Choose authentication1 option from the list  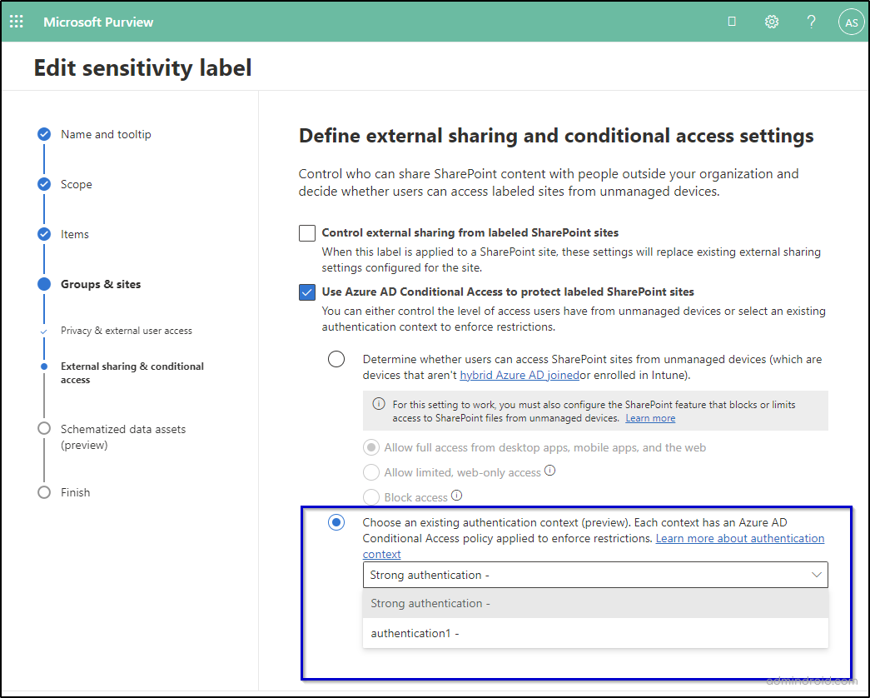pos(595,633)
